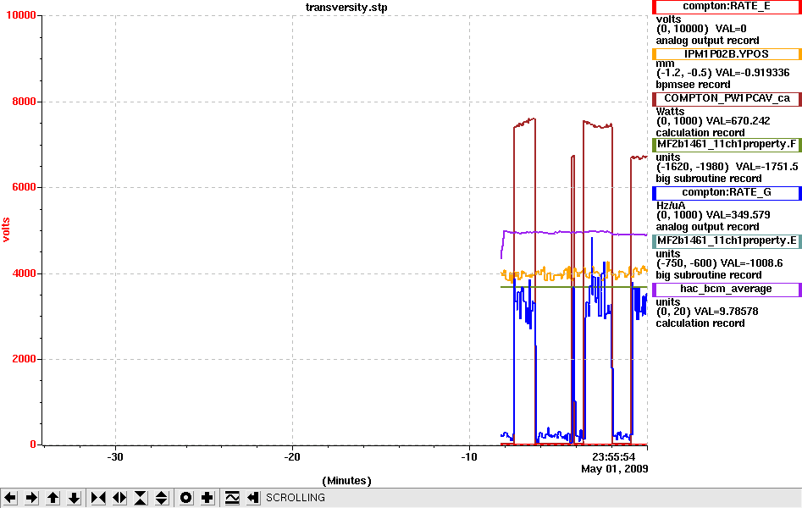Click the SCROLLING status label
The height and width of the screenshot is (508, 802).
(x=295, y=498)
